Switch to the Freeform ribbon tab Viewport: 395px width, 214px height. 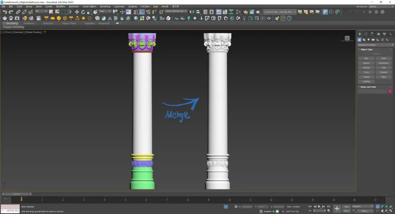coord(29,23)
